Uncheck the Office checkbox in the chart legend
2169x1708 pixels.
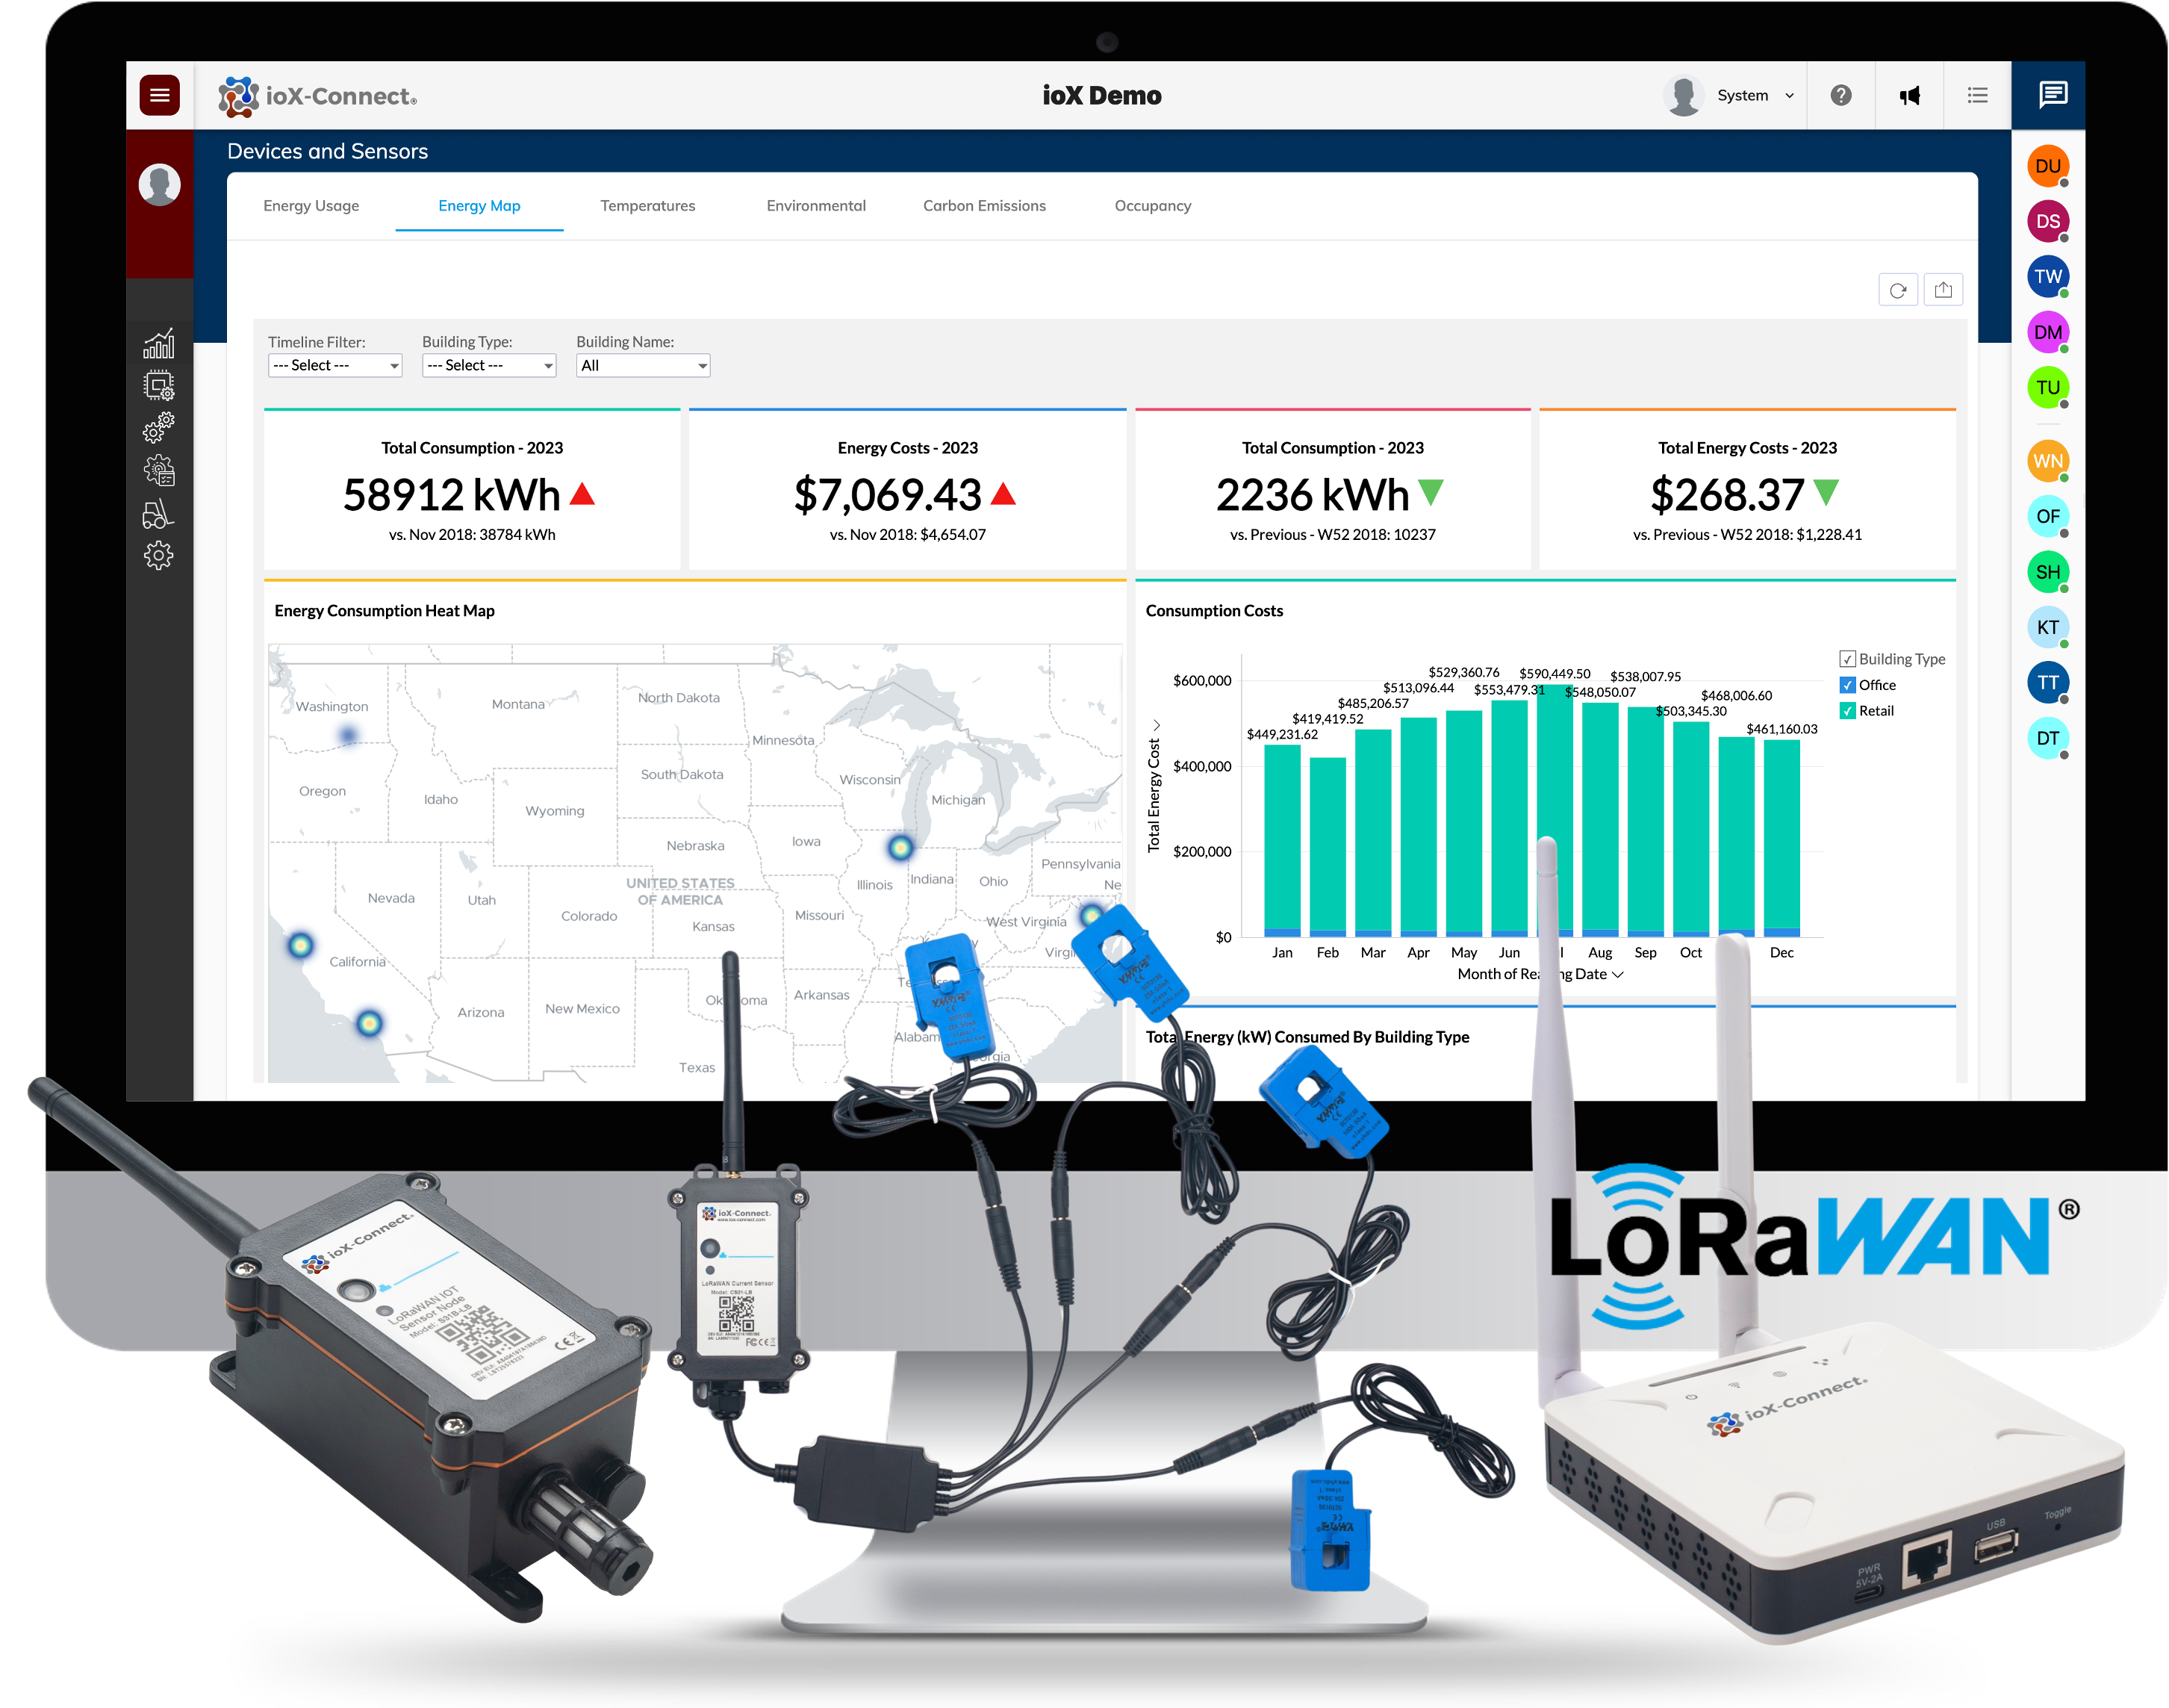pos(1846,684)
